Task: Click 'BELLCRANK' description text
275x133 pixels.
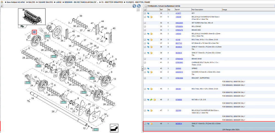Action: pos(196,26)
